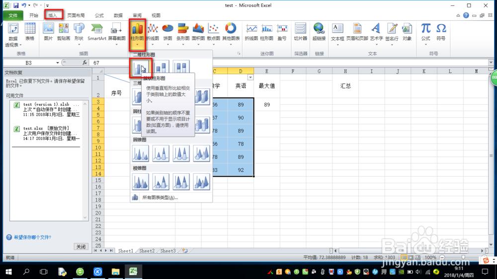Insert an object (对象)

click(407, 32)
